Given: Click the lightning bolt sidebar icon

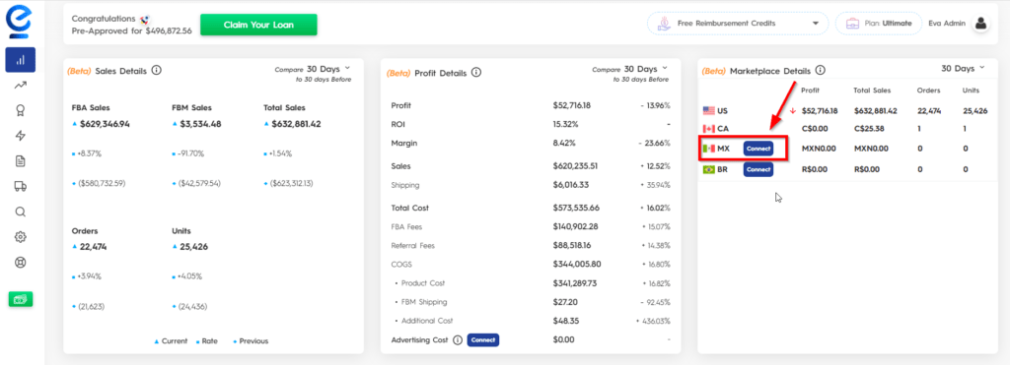Looking at the screenshot, I should [x=20, y=136].
